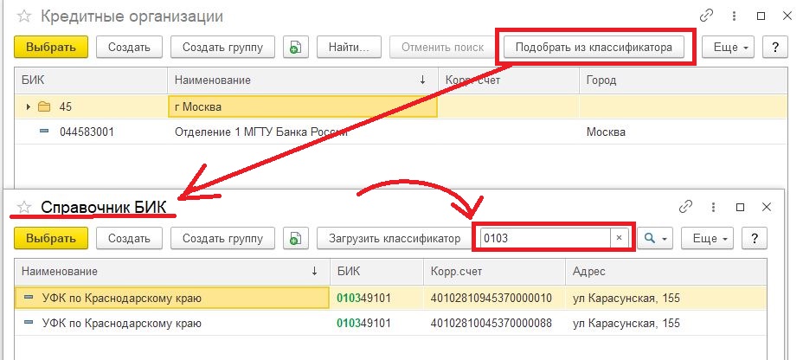Viewport: 803px width, 360px height.
Task: Close the Справочник БИК window
Action: 767,207
